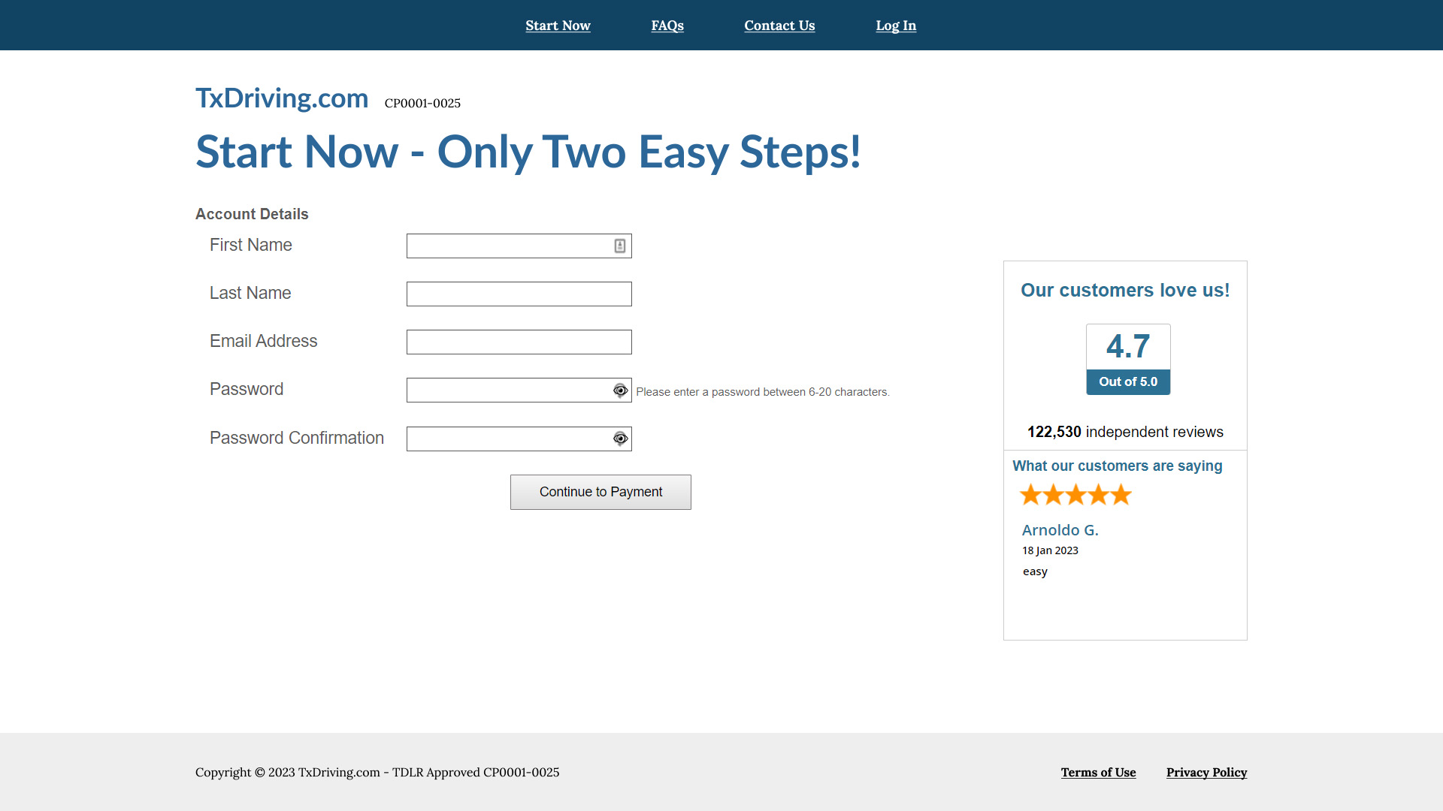This screenshot has height=811, width=1443.
Task: Click the Continue to Payment button
Action: pyautogui.click(x=600, y=492)
